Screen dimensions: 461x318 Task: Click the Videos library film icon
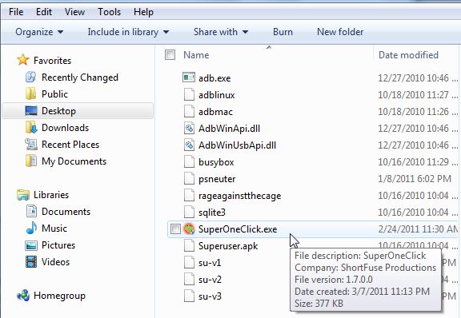coord(31,261)
